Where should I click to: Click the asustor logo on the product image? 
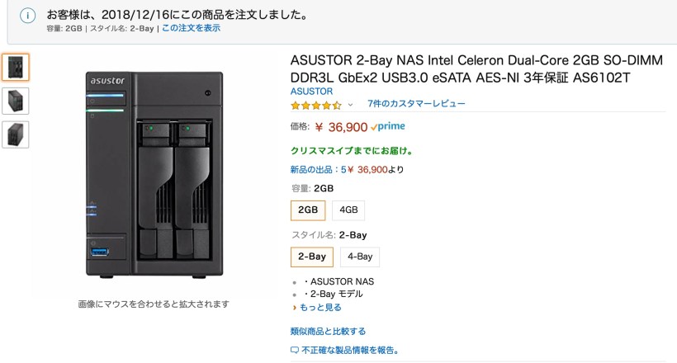[x=107, y=78]
